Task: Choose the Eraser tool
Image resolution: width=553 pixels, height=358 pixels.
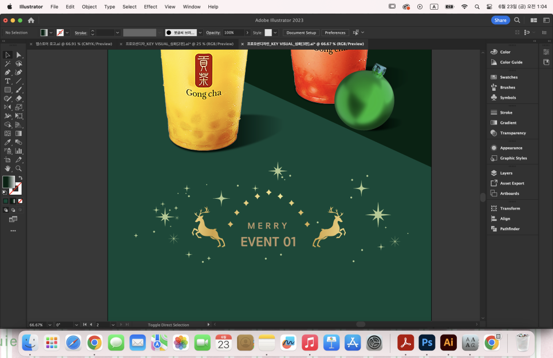Action: (19, 98)
